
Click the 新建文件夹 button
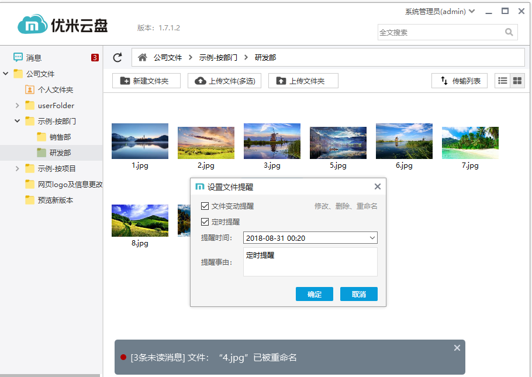(x=146, y=81)
